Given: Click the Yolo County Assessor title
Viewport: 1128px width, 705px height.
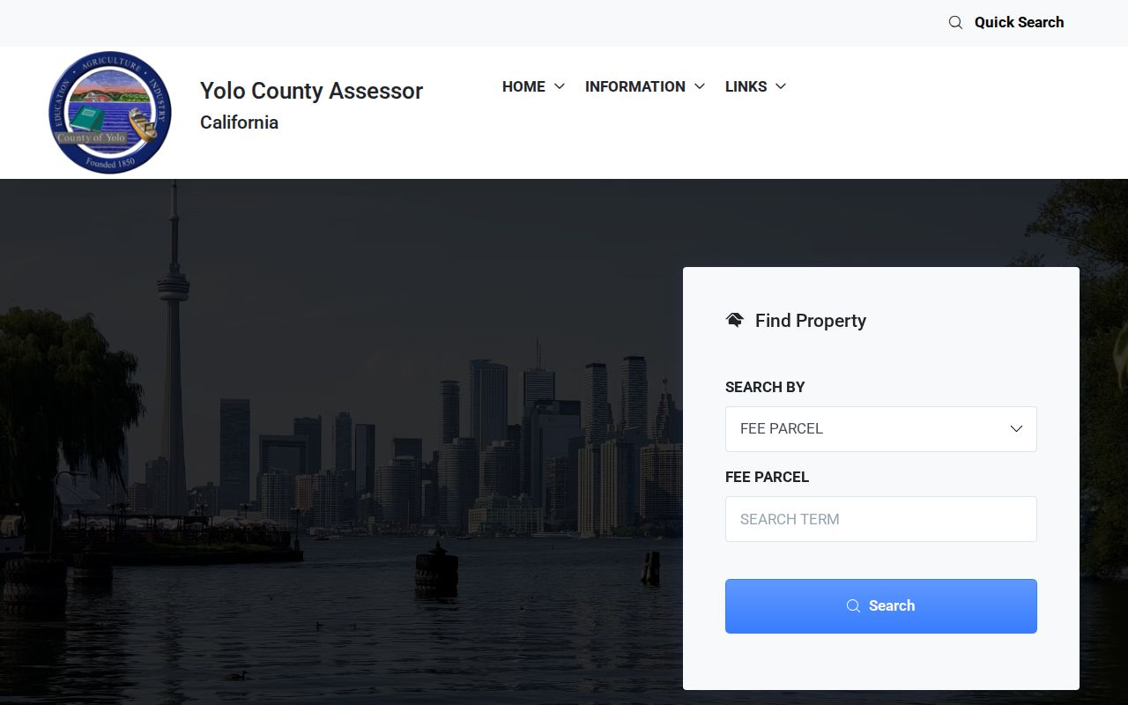Looking at the screenshot, I should coord(311,91).
